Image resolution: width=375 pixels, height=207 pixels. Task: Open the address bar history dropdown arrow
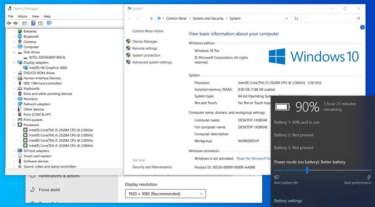[x=286, y=18]
